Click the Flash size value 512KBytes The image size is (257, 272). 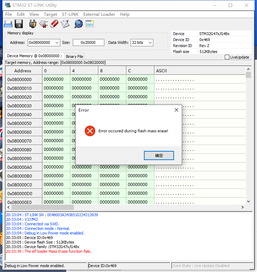(208, 52)
